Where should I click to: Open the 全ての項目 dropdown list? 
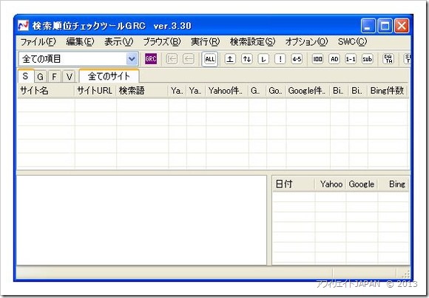point(132,59)
